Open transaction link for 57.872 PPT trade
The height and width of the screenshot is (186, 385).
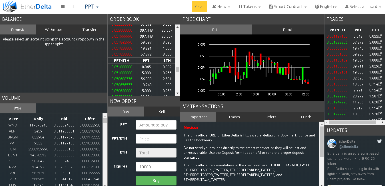pos(380,42)
